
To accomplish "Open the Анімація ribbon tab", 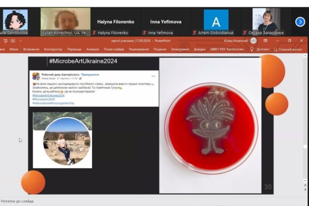I will pos(93,49).
